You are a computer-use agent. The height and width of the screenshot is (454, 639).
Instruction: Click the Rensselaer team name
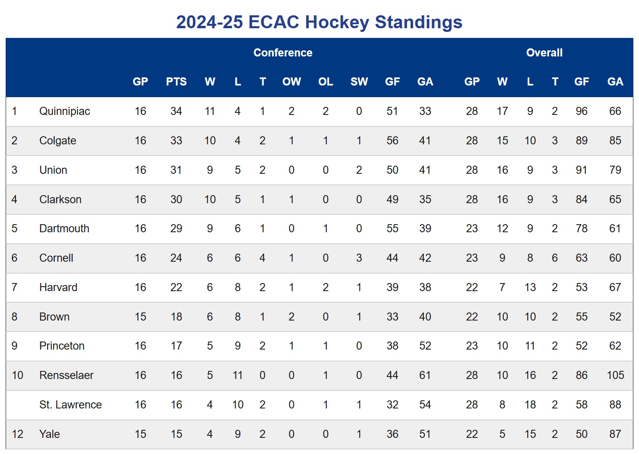(x=67, y=375)
